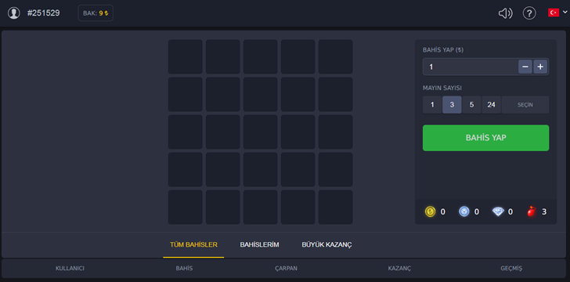This screenshot has height=282, width=570.
Task: Open the help question mark icon
Action: coord(529,13)
